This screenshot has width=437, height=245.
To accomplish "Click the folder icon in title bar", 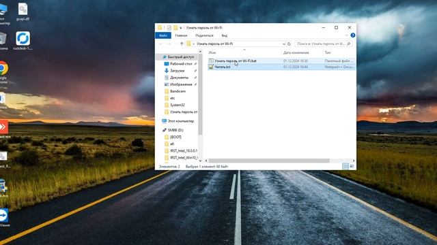I will click(x=160, y=27).
